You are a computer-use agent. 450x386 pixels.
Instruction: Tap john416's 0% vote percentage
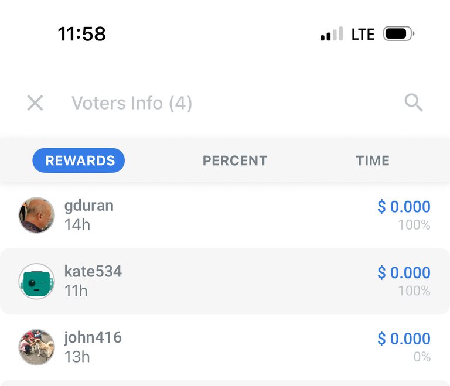pyautogui.click(x=422, y=357)
